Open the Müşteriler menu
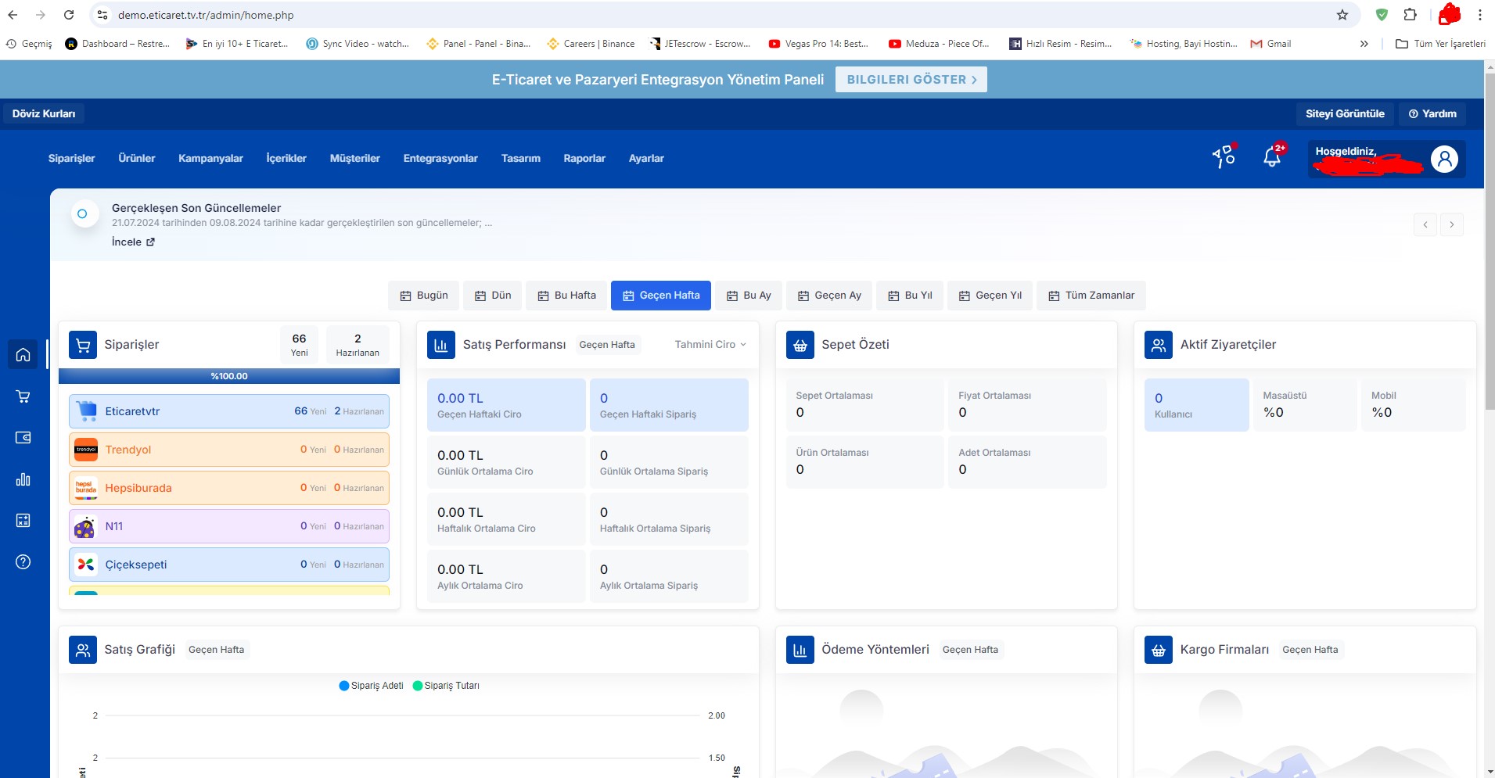Viewport: 1495px width, 778px height. 355,158
